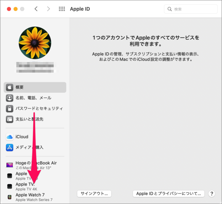Select the Apple Watch 7 device
This screenshot has width=222, height=204.
[34, 197]
